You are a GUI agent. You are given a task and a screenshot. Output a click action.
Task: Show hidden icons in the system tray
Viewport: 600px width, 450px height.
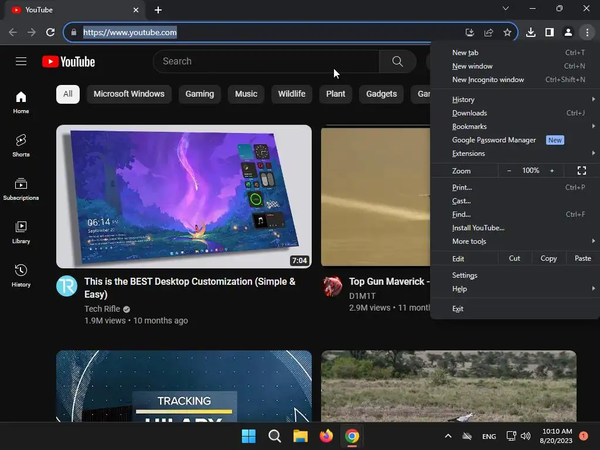click(x=448, y=436)
